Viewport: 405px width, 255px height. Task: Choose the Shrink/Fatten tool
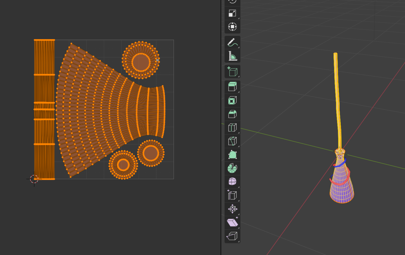pos(232,209)
